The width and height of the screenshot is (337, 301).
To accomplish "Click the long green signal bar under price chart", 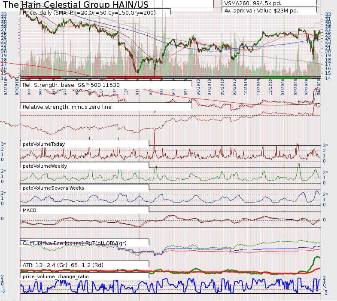I will [x=279, y=77].
